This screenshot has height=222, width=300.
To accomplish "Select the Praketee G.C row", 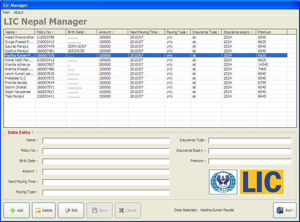I will (146, 78).
